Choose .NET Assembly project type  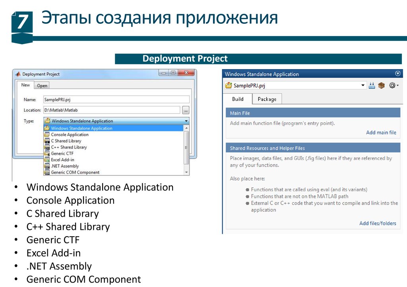point(65,166)
